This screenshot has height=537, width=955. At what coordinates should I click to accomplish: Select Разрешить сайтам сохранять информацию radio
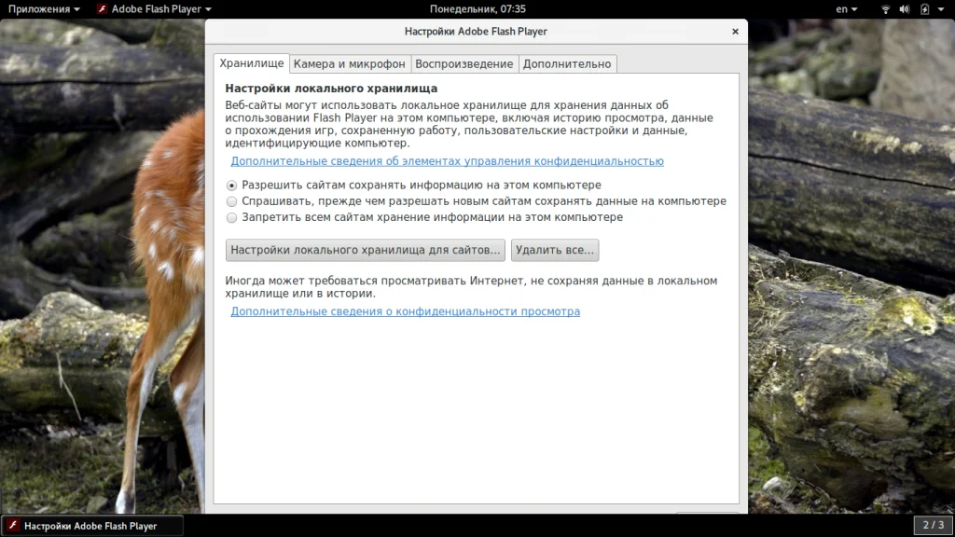231,186
